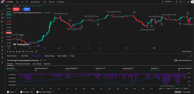Open the layout setup square icon
The image size is (194, 94).
click(162, 2)
